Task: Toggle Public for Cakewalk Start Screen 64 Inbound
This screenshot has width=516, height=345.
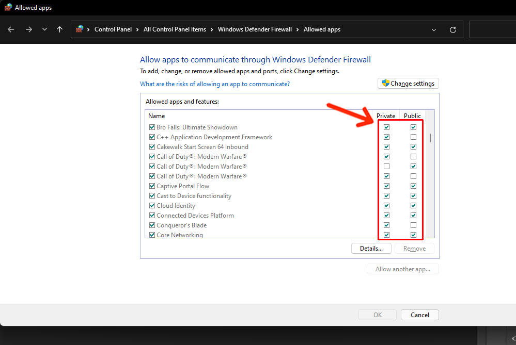Action: pos(413,147)
